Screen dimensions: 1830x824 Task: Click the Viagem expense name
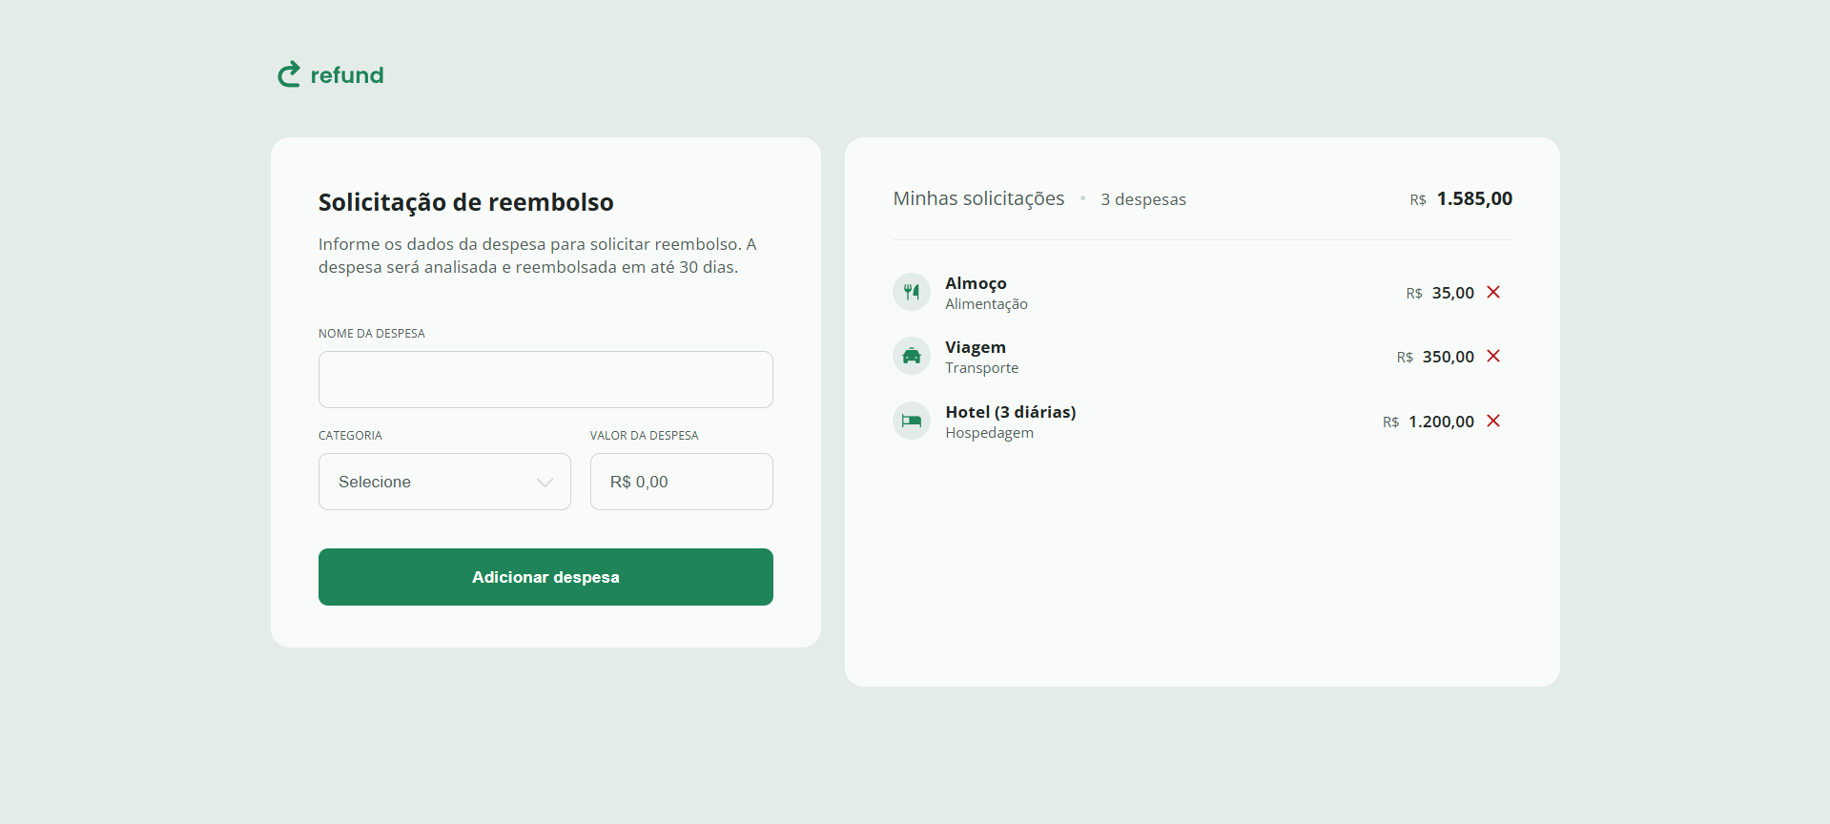pos(975,347)
